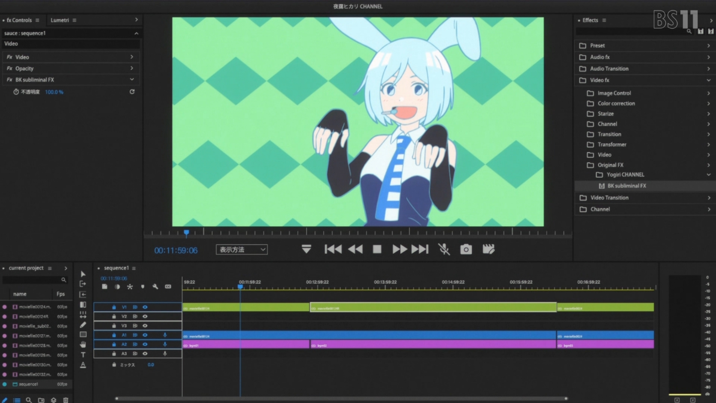Toggle the microphone mute icon under the monitor
Viewport: 716px width, 403px height.
click(444, 249)
